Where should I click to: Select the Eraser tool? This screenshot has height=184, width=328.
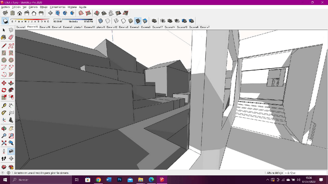pyautogui.click(x=11, y=37)
